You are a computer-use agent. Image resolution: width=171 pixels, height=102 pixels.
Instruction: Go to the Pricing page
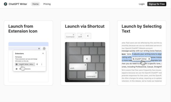(47, 4)
